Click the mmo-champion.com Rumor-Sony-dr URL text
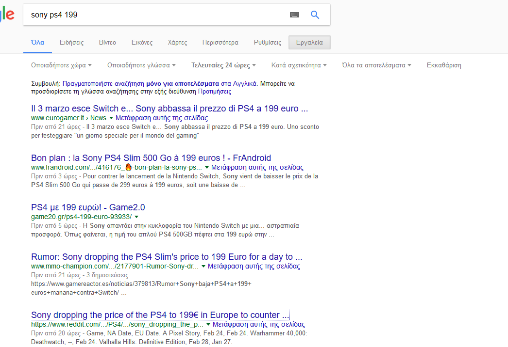 click(x=115, y=266)
